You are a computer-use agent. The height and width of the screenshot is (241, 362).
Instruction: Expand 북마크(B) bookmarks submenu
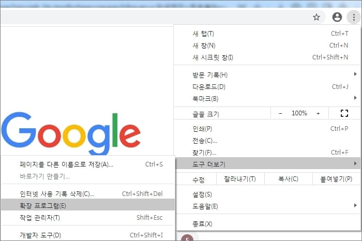[x=267, y=99]
